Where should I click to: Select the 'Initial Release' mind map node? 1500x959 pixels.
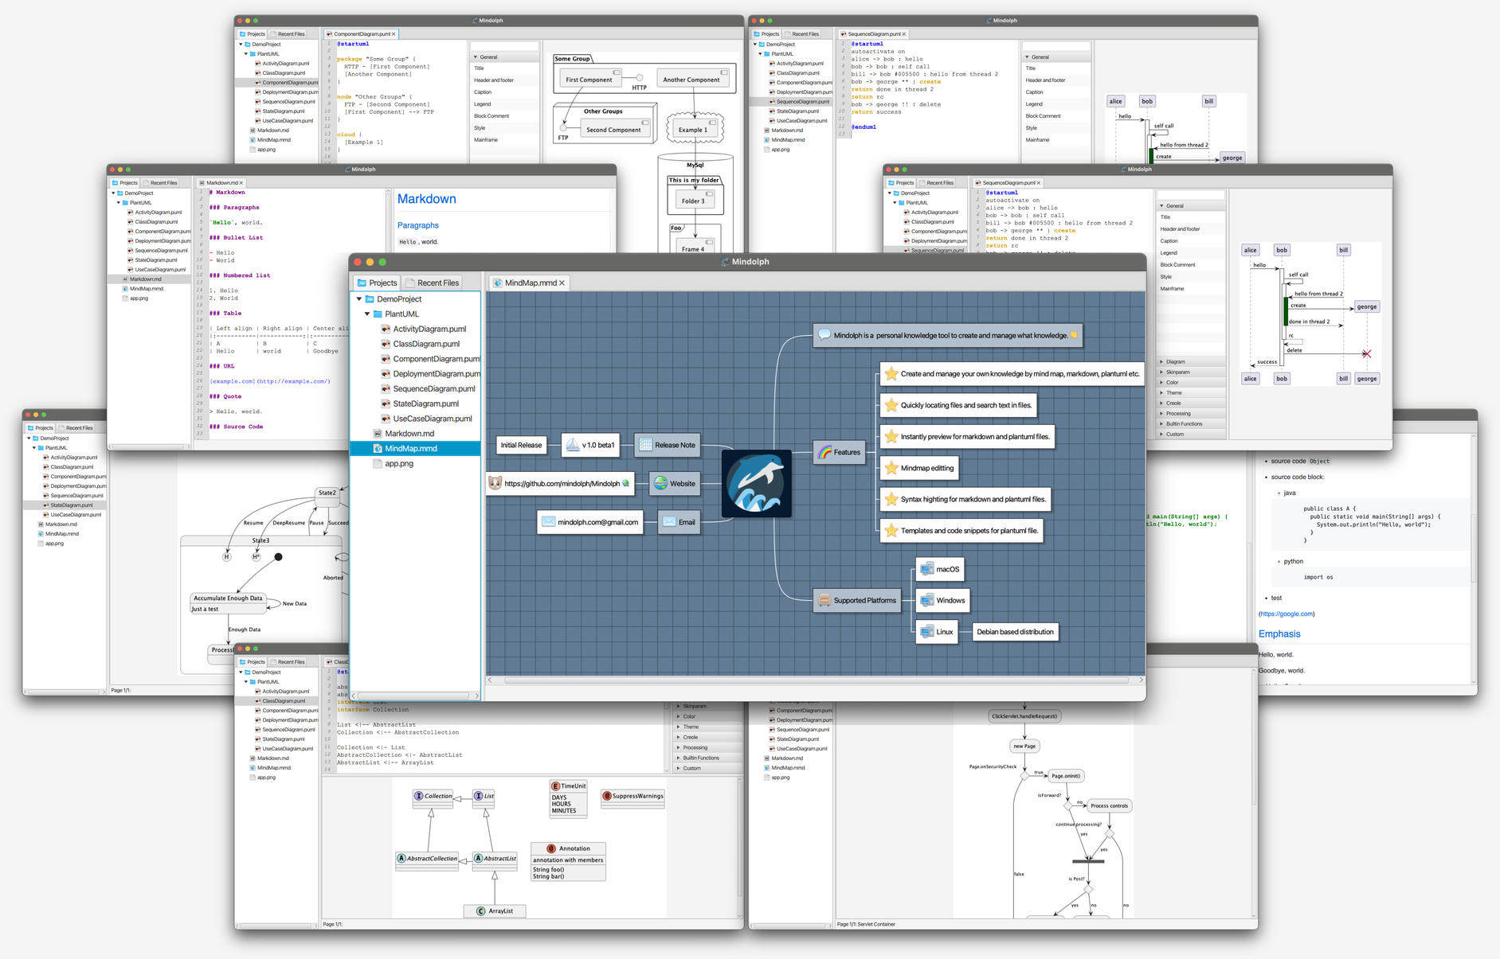click(x=521, y=445)
